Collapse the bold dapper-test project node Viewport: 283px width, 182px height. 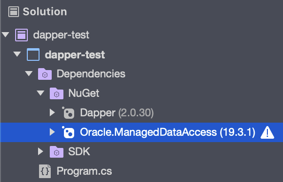(x=17, y=54)
